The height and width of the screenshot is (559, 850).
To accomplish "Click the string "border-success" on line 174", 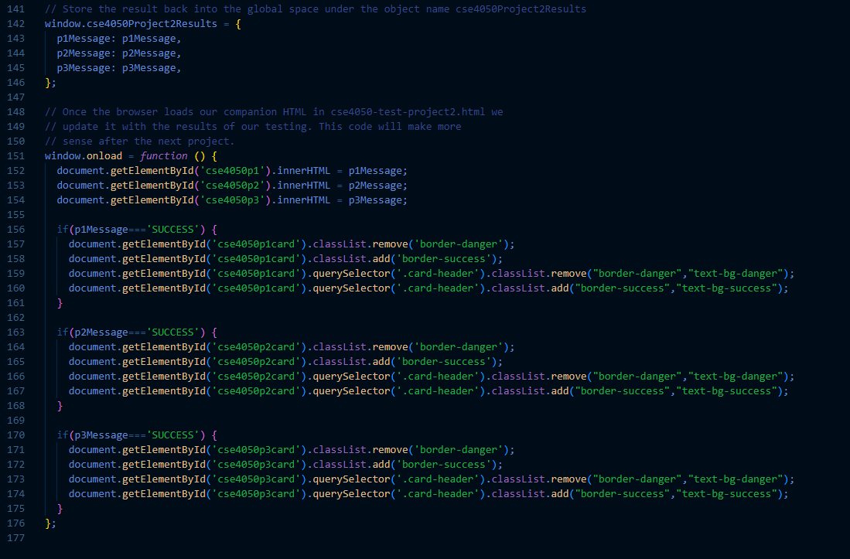I will [x=623, y=494].
